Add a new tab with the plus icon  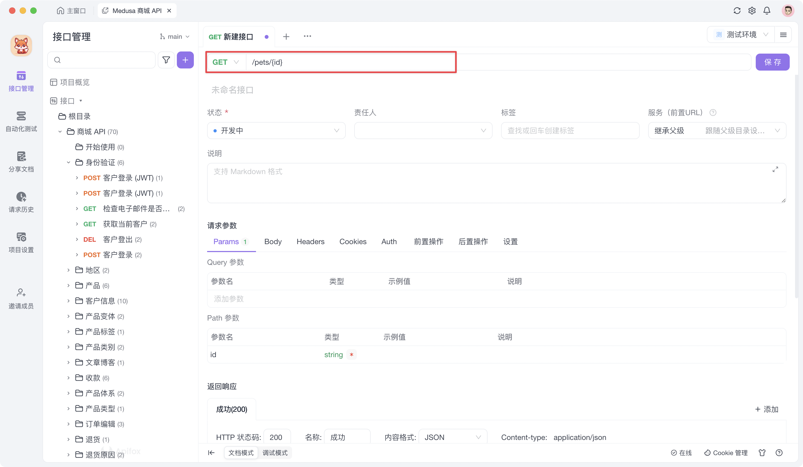[x=286, y=37]
